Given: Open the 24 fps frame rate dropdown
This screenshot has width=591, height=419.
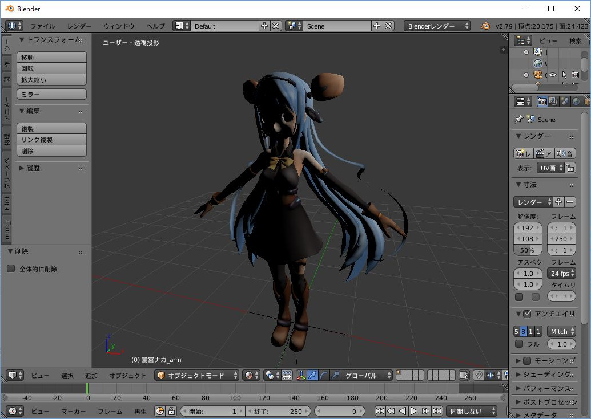Looking at the screenshot, I should 562,273.
